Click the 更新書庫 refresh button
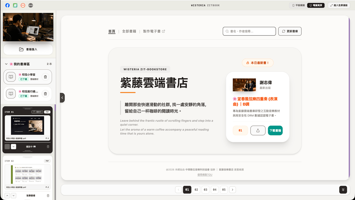Screen dimensions: 355x200 point(290,31)
